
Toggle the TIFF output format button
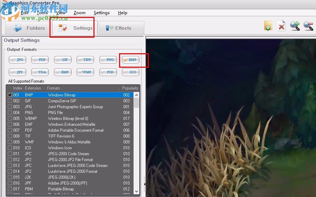pyautogui.click(x=85, y=60)
